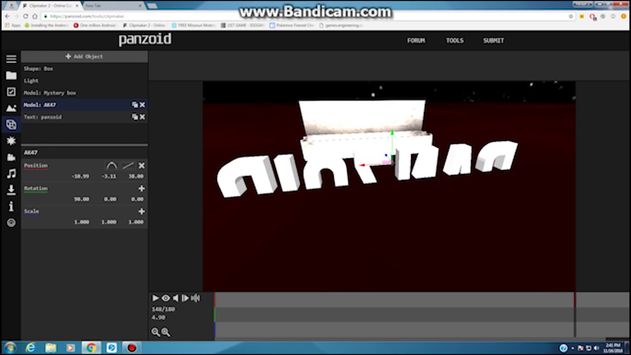Open the checkbox settings sidebar icon
Screen dimensions: 631x355
pos(11,92)
